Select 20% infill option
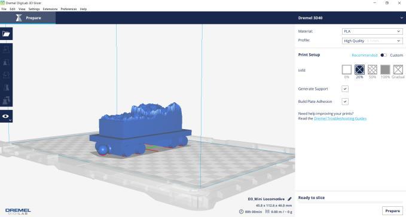 coord(359,69)
